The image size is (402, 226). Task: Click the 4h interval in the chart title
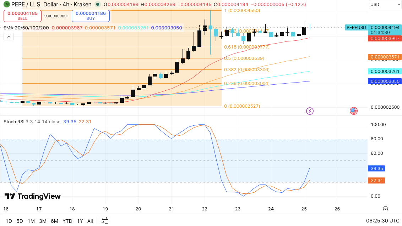pyautogui.click(x=66, y=4)
